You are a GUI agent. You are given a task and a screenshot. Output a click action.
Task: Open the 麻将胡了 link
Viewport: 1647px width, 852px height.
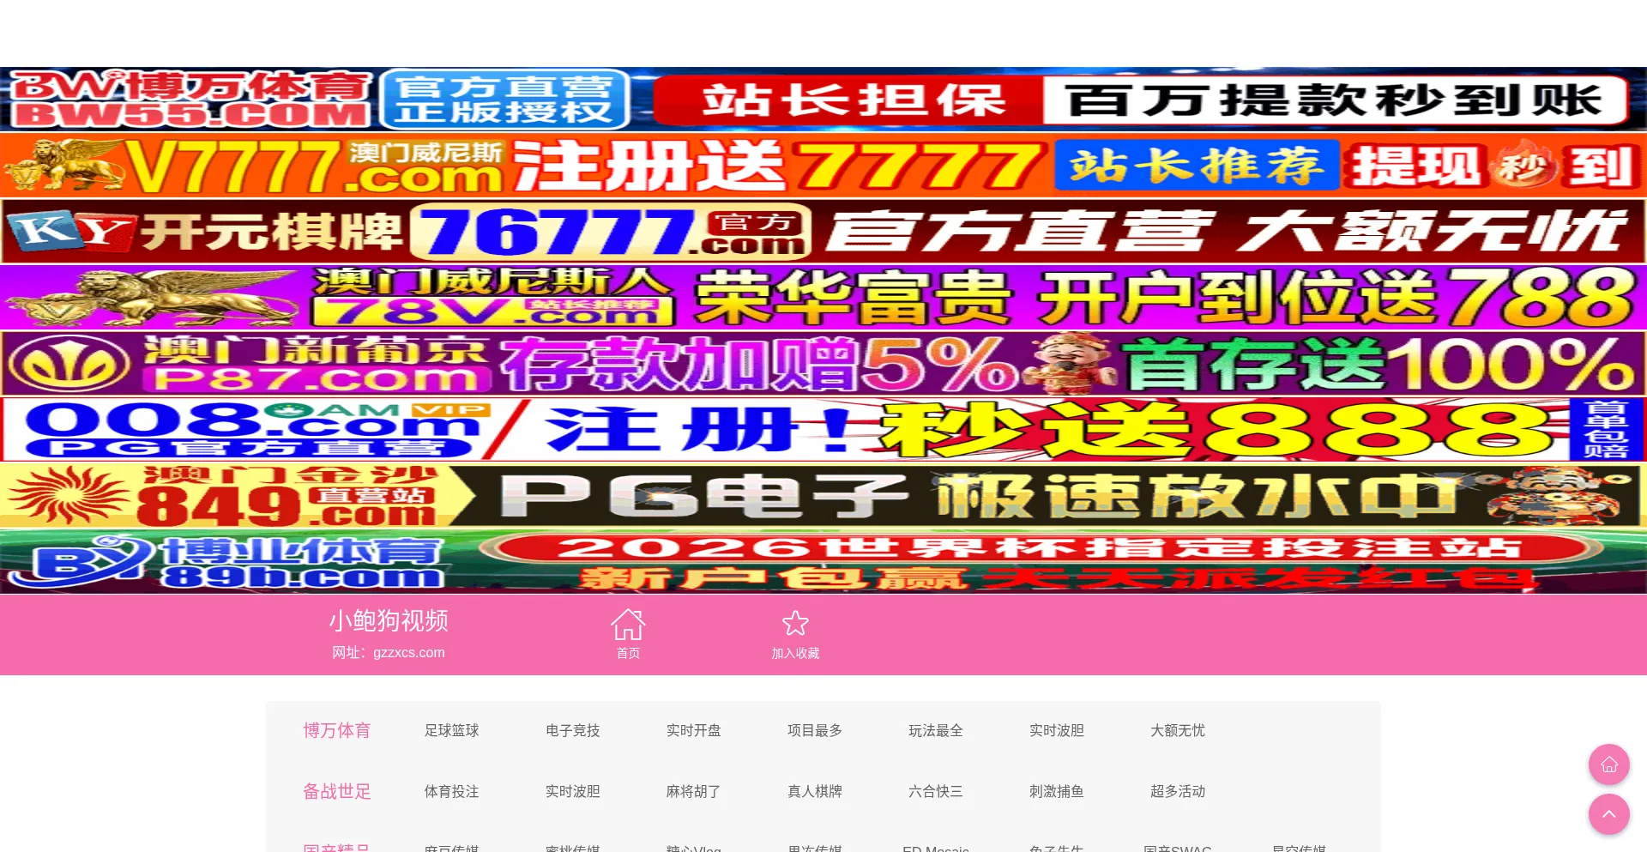694,791
